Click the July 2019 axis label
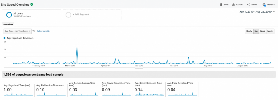The image size is (278, 100). point(208,66)
